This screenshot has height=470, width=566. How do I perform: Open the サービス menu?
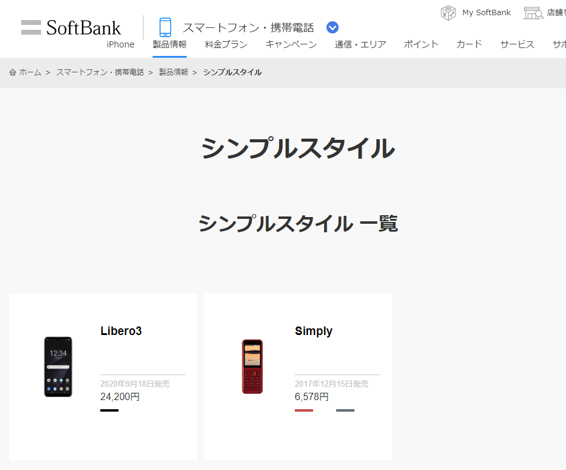517,44
